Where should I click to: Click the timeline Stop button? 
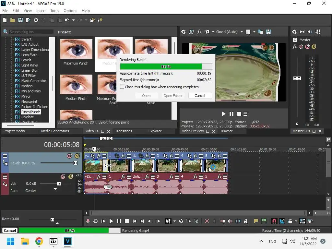(127, 221)
